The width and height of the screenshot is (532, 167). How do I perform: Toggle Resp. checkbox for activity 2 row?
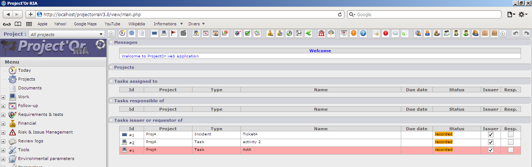pyautogui.click(x=511, y=142)
